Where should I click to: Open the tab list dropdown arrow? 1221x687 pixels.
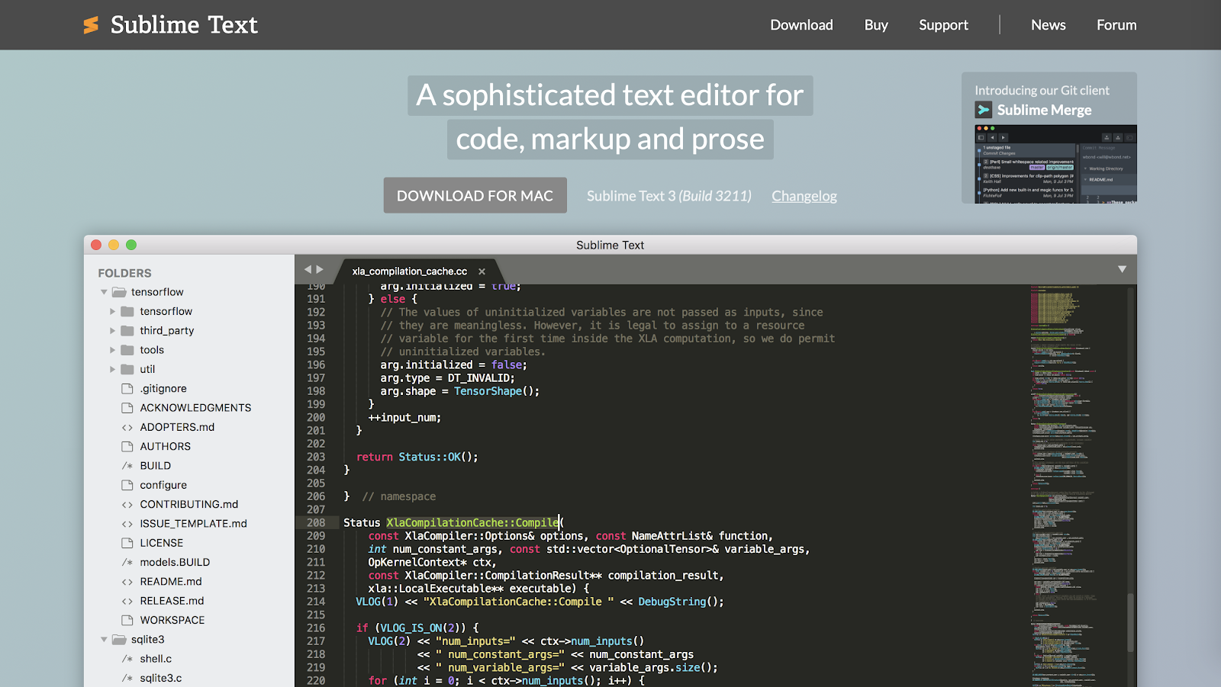[x=1122, y=269]
